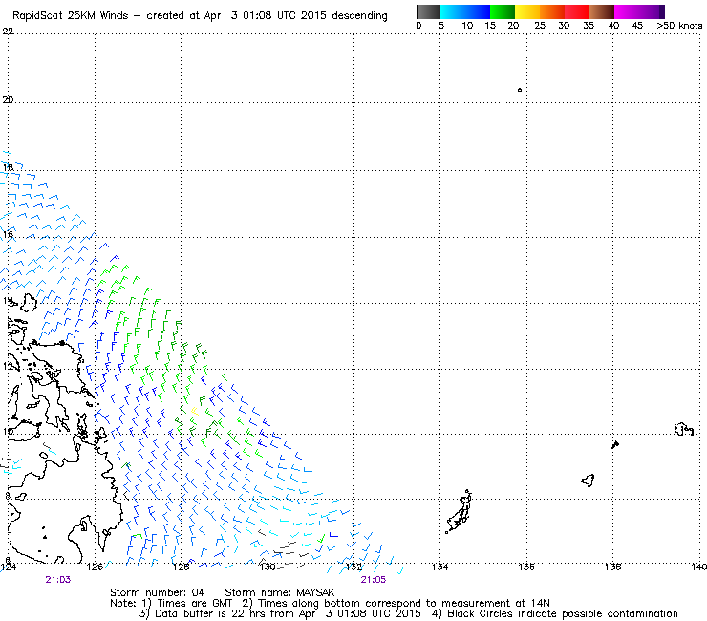Click the cyan-to-blue 5–15 knot legend gradient
Viewport: 707px width, 621px height.
click(x=465, y=11)
